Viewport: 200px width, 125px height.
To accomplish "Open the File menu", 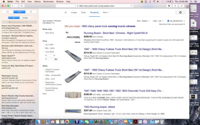I will click(17, 2).
